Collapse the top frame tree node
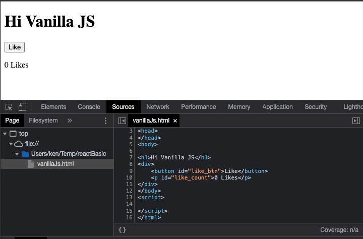The height and width of the screenshot is (239, 363). (5, 134)
